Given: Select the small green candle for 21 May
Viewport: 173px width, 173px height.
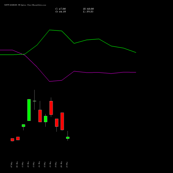Looking at the screenshot, I should tap(68, 138).
